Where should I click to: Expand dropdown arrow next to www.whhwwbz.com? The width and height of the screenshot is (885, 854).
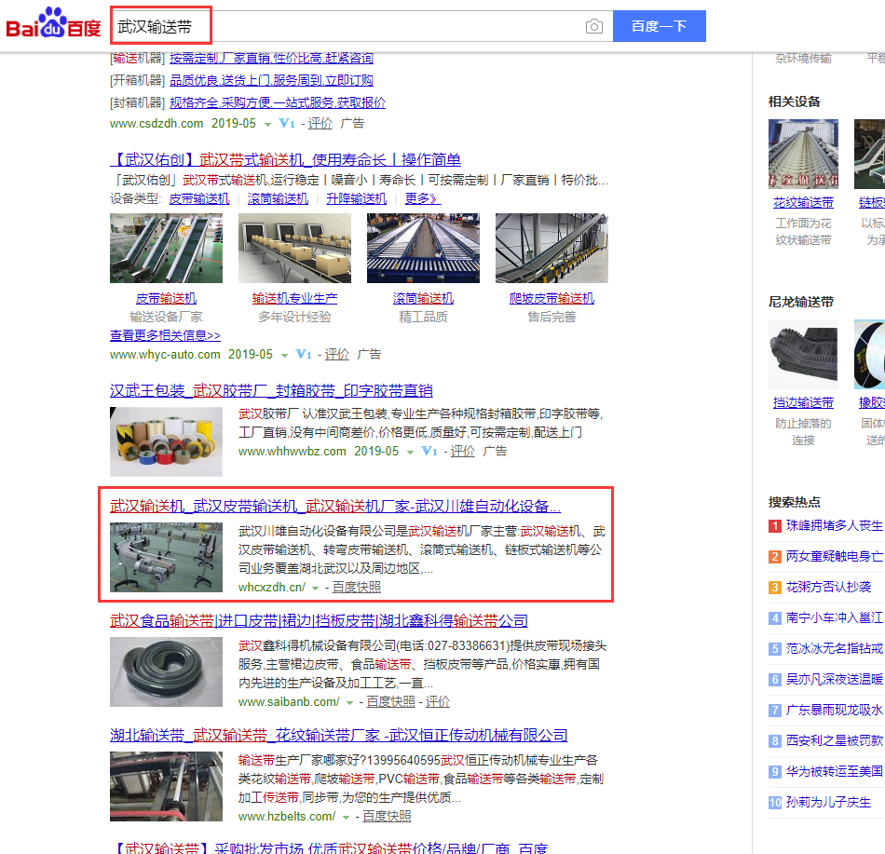[410, 453]
